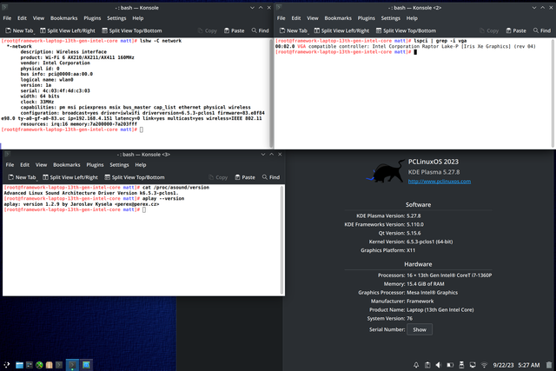Copy button in first Konsole toolbar
This screenshot has width=556, height=371.
pos(207,31)
